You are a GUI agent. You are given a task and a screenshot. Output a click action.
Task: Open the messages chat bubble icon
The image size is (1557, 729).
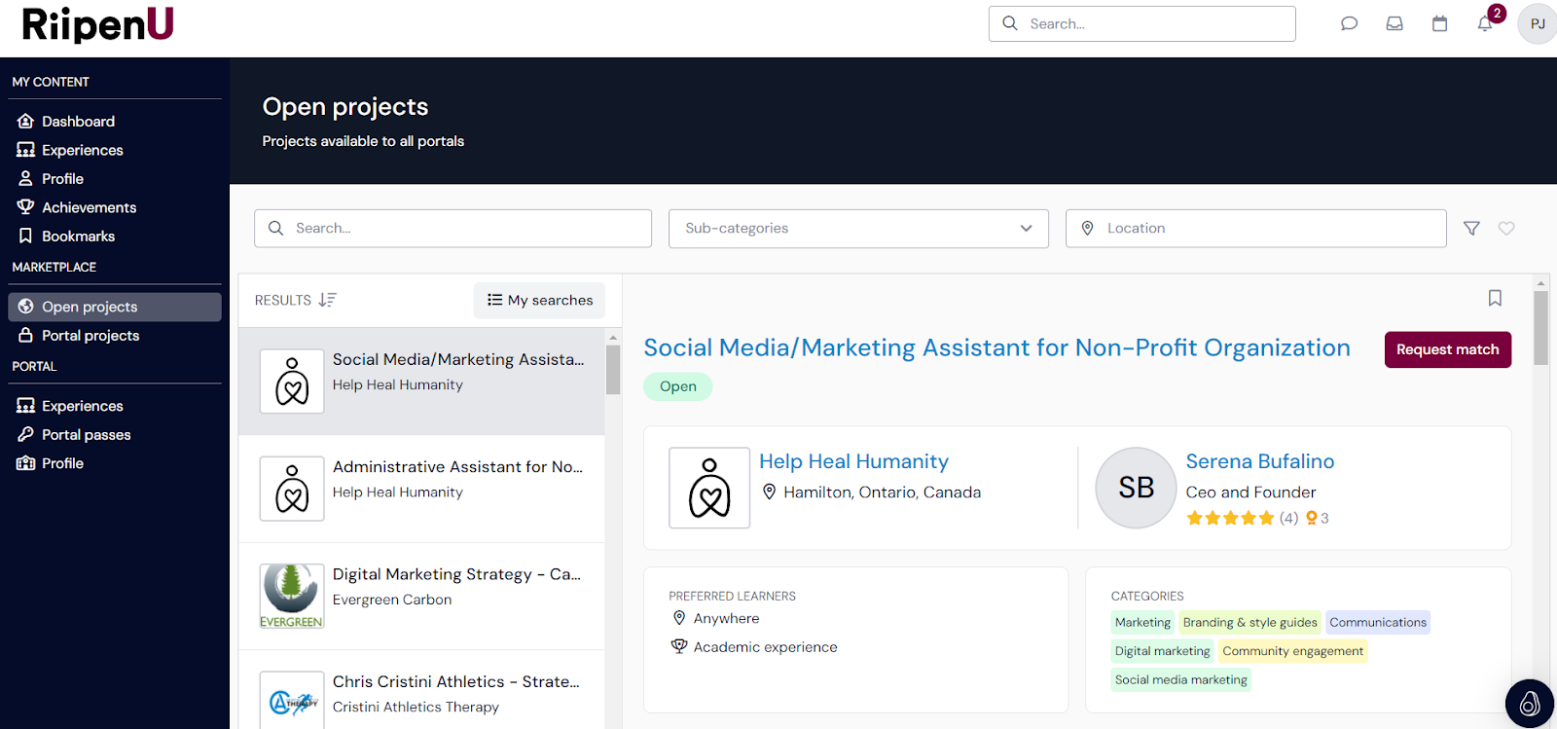point(1349,23)
